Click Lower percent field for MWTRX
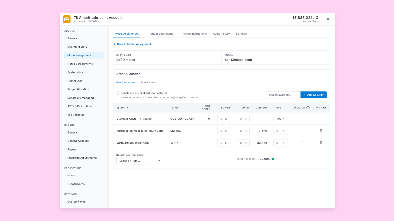 224,131
